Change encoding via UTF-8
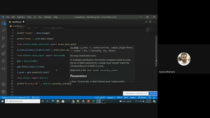 point(119,98)
